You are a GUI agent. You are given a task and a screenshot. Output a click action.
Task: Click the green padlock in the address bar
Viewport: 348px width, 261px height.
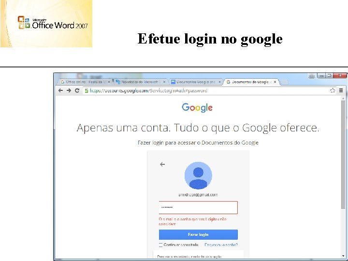pos(87,90)
